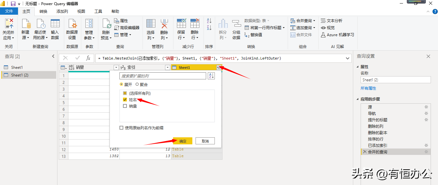Screen dimensions: 438x185
Task: Click Replace Values (替换值) in ribbon
Action: [253, 35]
